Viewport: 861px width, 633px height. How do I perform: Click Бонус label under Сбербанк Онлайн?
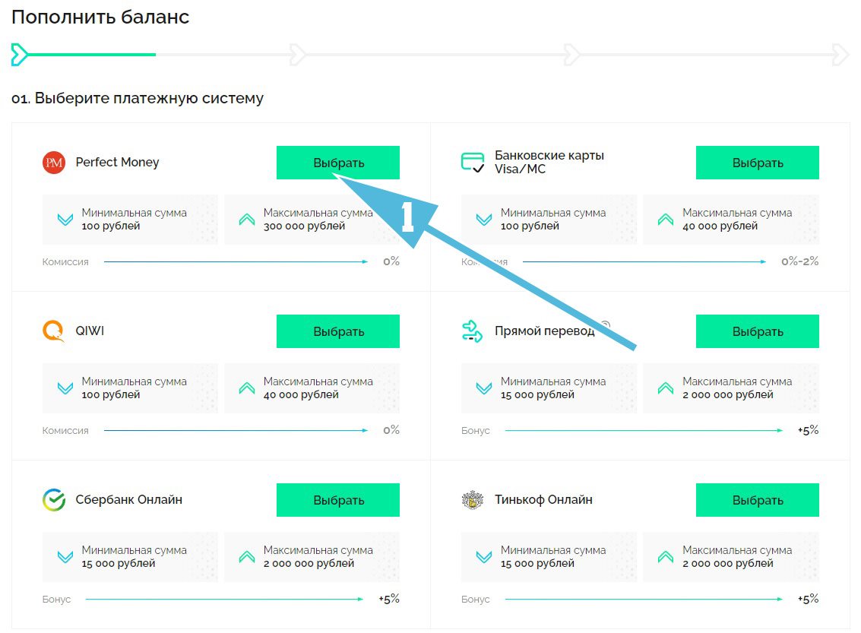pos(56,599)
